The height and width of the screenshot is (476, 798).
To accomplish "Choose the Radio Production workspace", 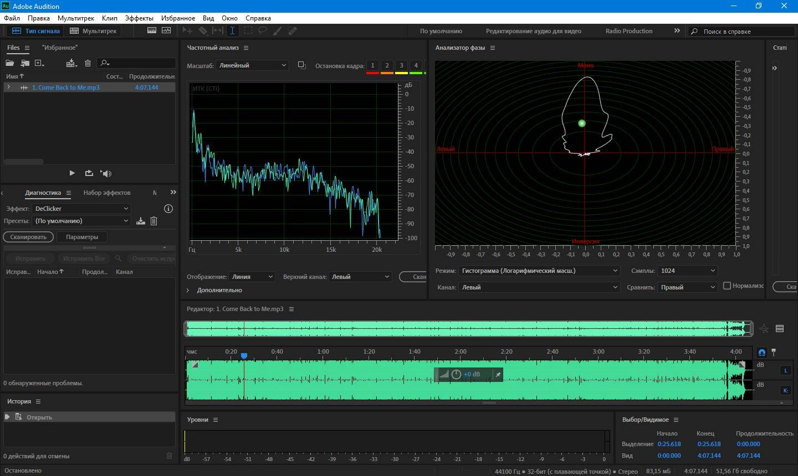I will (629, 31).
